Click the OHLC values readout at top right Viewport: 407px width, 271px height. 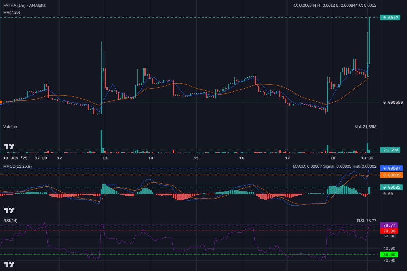[x=335, y=5]
